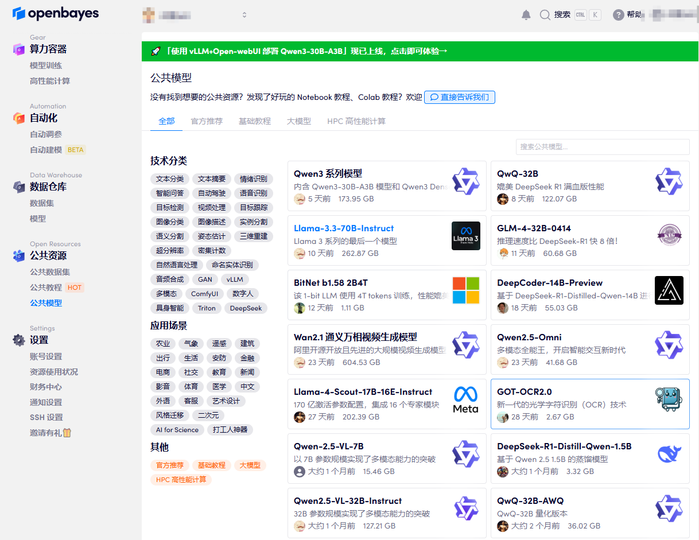Viewport: 699px width, 540px height.
Task: Open 数据集 under 数据仓库
Action: pyautogui.click(x=42, y=203)
